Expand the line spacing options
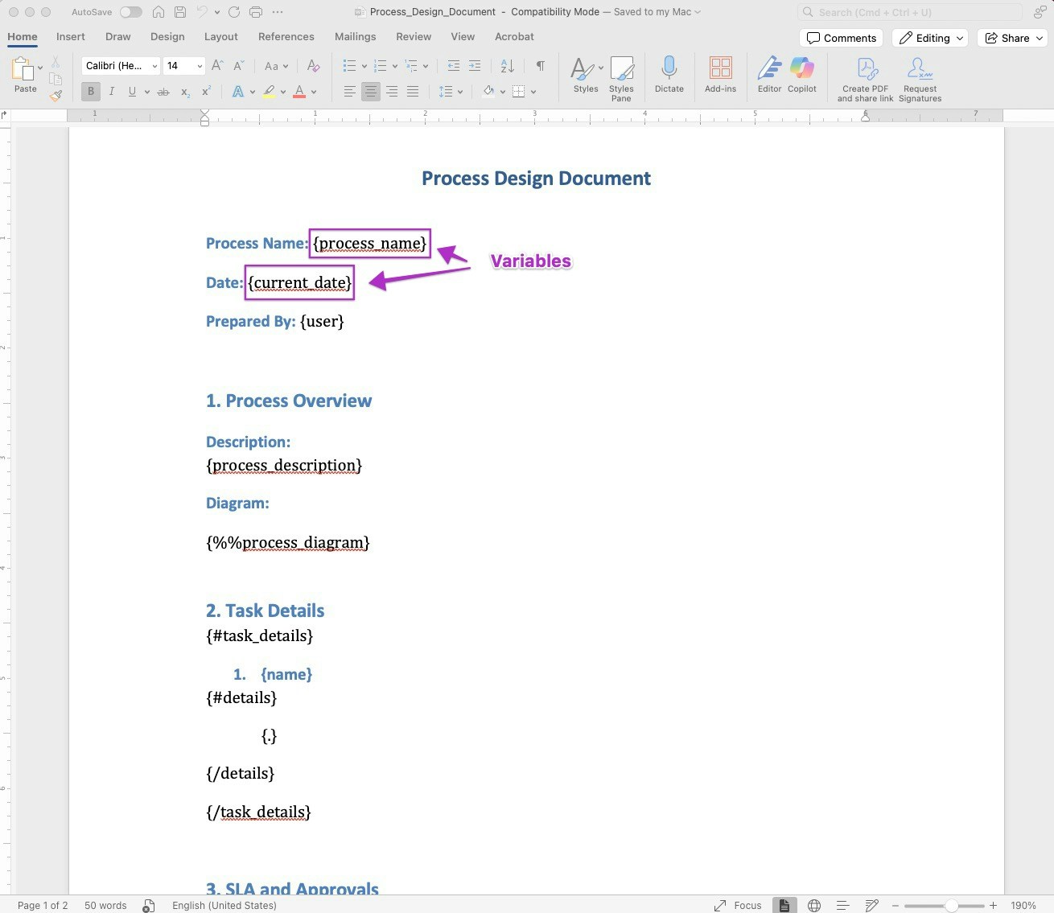The width and height of the screenshot is (1054, 913). 460,91
